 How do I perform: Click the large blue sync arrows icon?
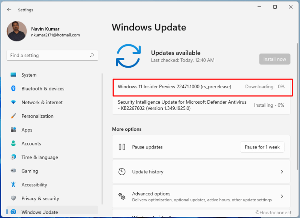coord(128,56)
